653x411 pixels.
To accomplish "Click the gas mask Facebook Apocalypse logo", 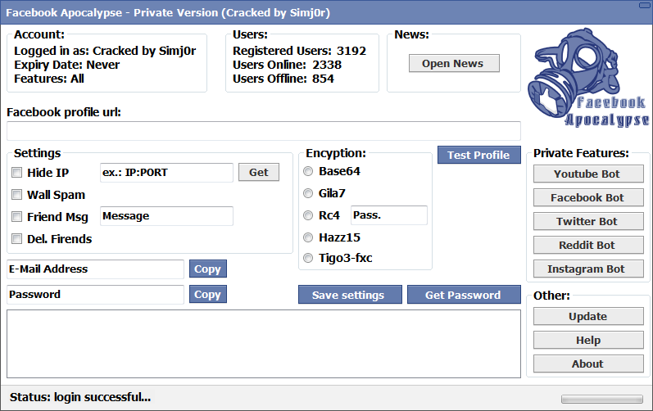I will pyautogui.click(x=588, y=78).
